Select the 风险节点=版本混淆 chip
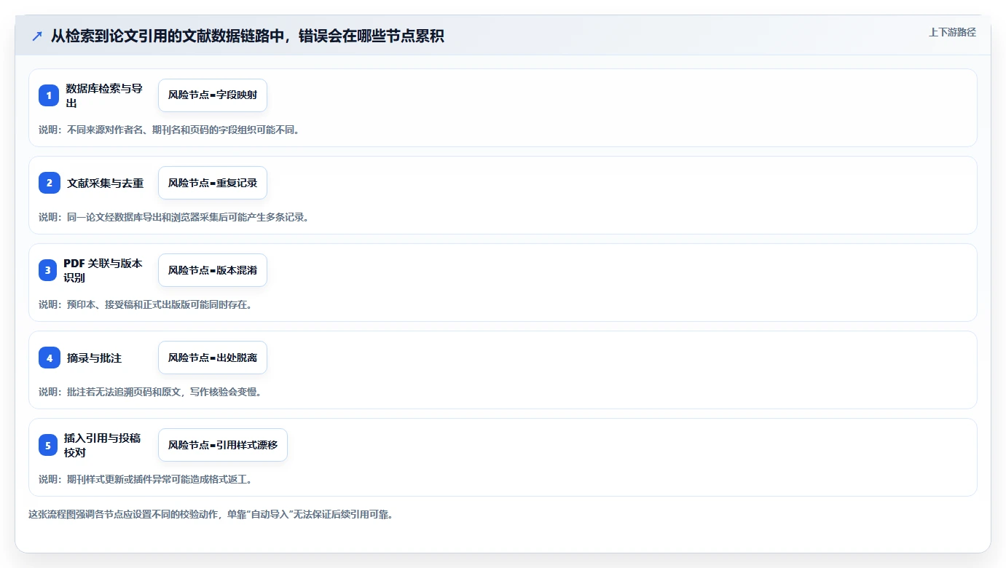 coord(213,270)
